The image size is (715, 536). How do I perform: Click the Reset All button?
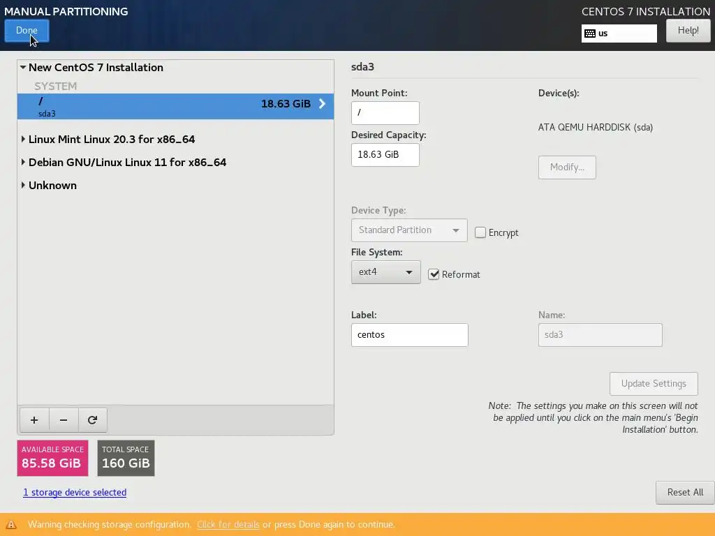(685, 492)
